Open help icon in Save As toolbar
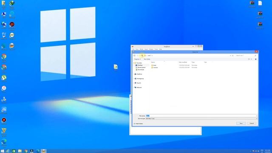 click(255, 59)
